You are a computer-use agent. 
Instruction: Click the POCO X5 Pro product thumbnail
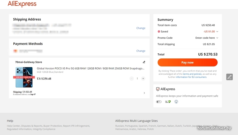pyautogui.click(x=24, y=77)
